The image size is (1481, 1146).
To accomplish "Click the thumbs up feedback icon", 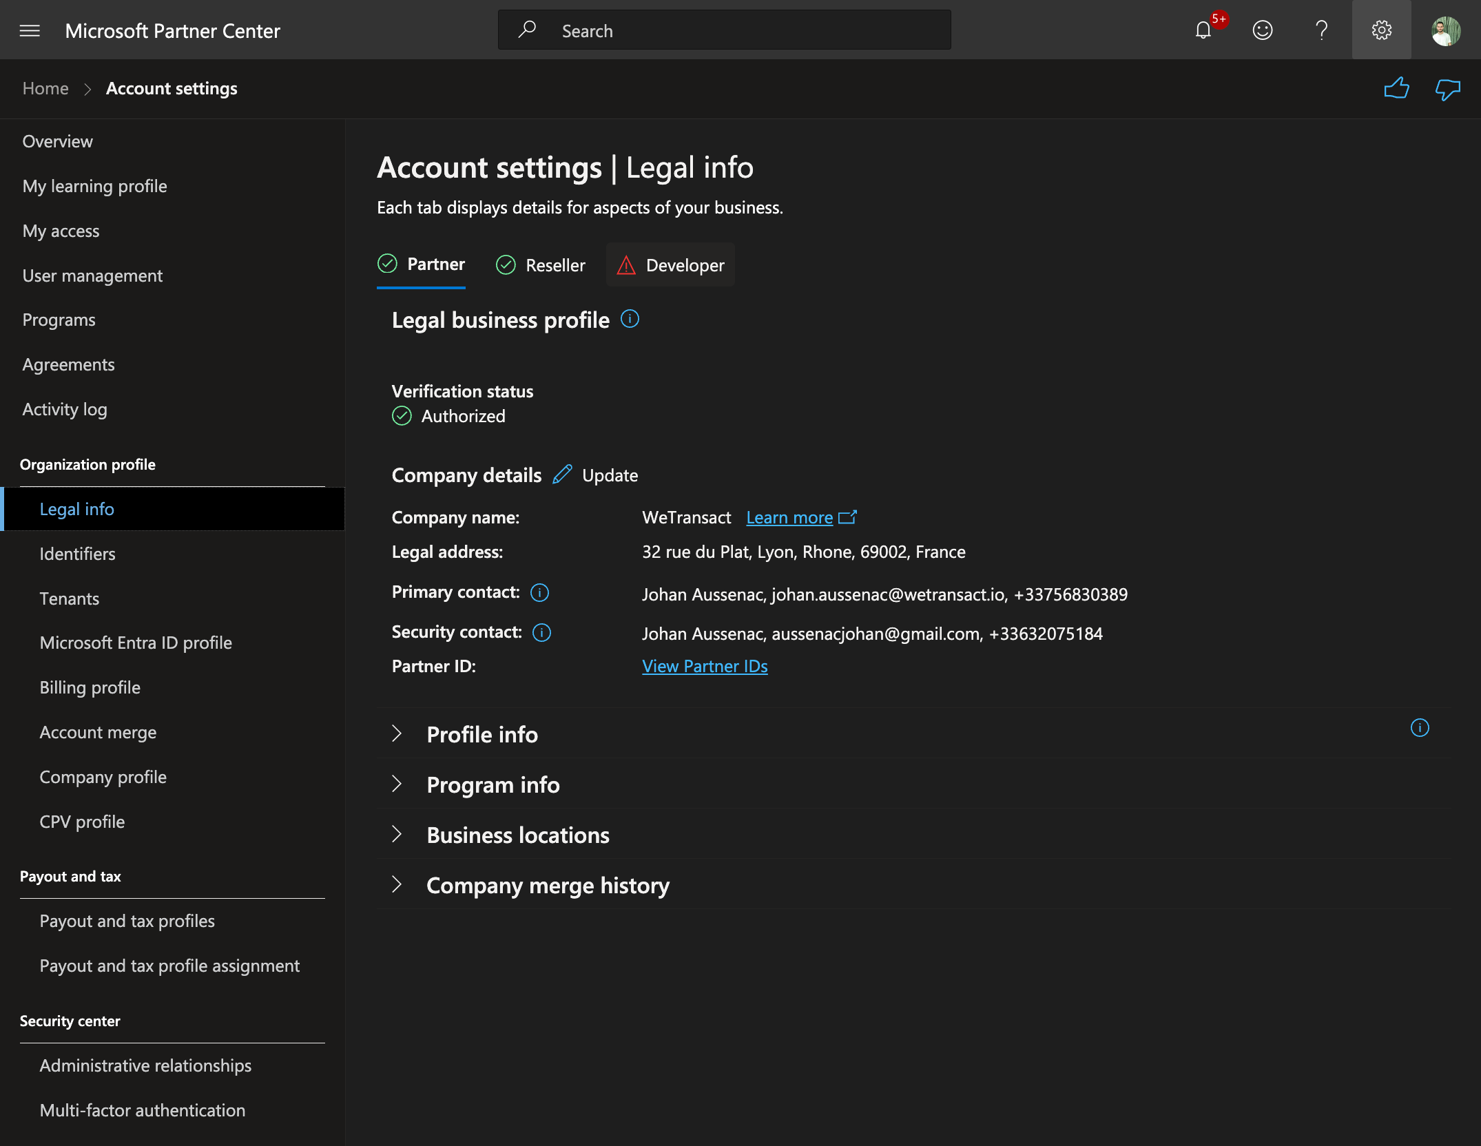I will pos(1396,88).
